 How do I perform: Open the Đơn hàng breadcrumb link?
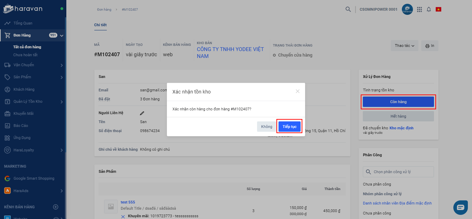(x=104, y=9)
